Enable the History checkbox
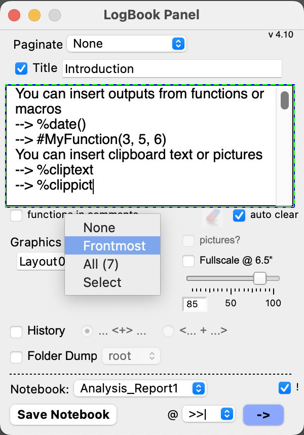The height and width of the screenshot is (435, 304). click(x=17, y=332)
